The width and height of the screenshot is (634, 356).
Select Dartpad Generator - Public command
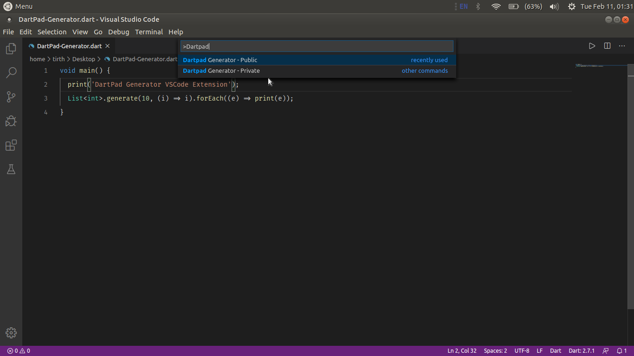[x=317, y=60]
